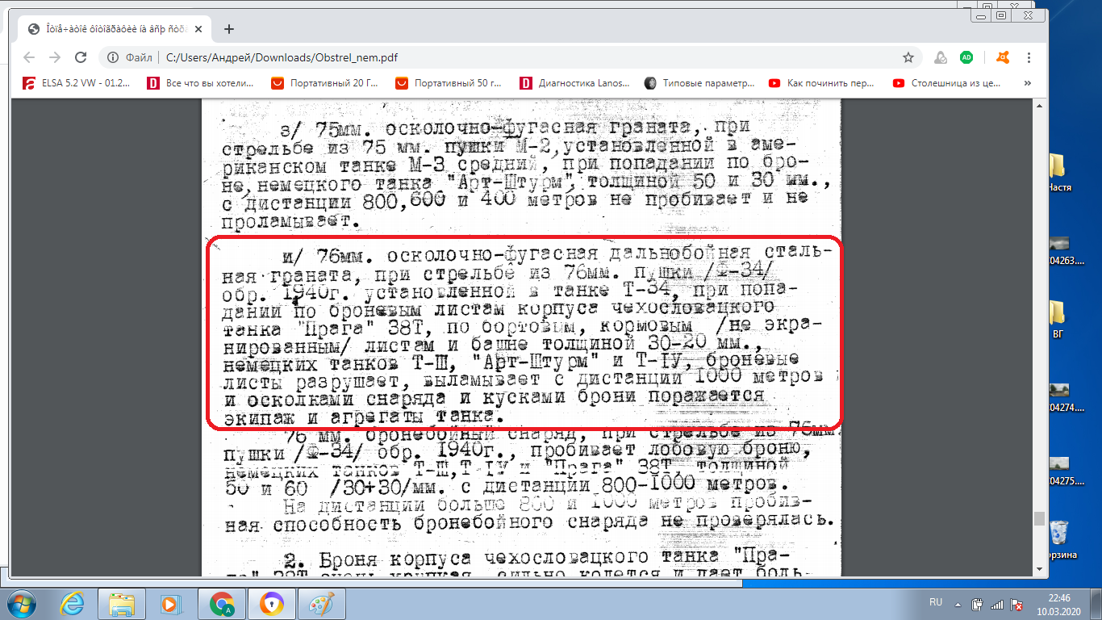Open the Windows Start menu

coord(22,603)
